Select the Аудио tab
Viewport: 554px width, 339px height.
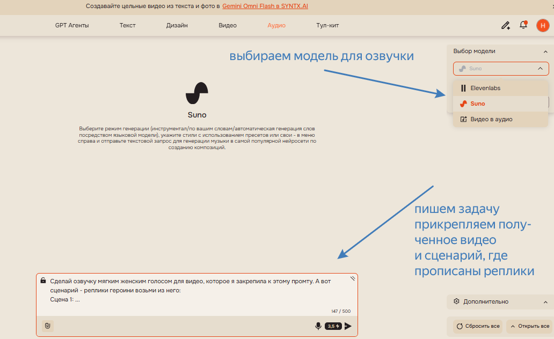[276, 25]
